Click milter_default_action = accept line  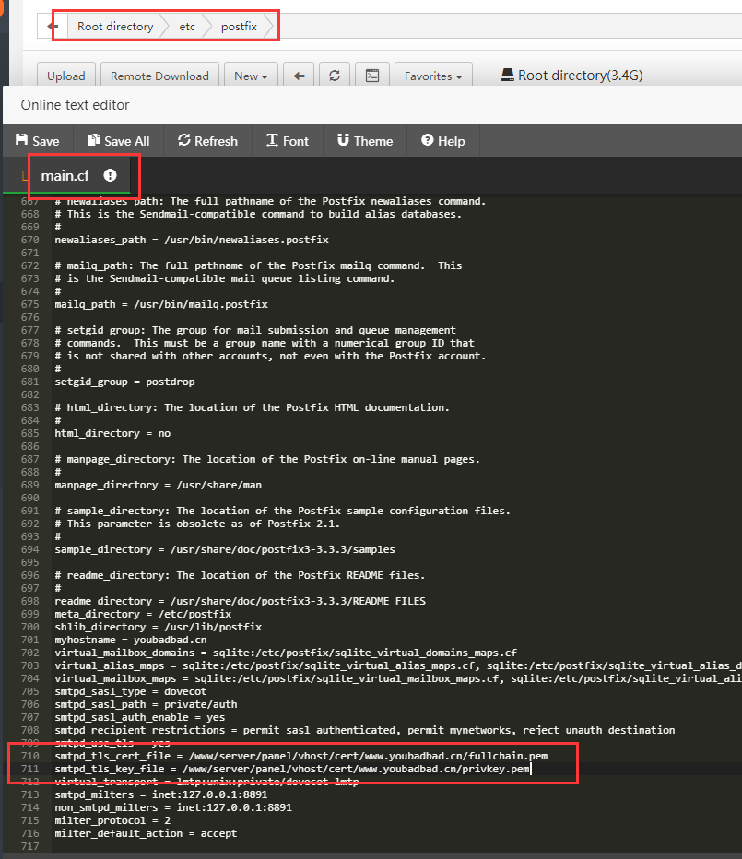click(146, 833)
